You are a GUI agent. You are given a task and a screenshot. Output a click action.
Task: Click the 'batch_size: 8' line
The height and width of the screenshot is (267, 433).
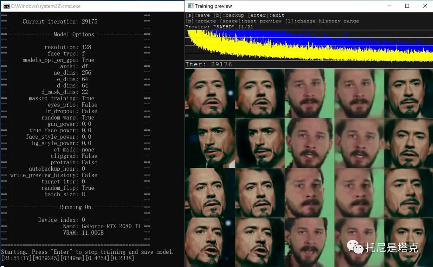(65, 194)
